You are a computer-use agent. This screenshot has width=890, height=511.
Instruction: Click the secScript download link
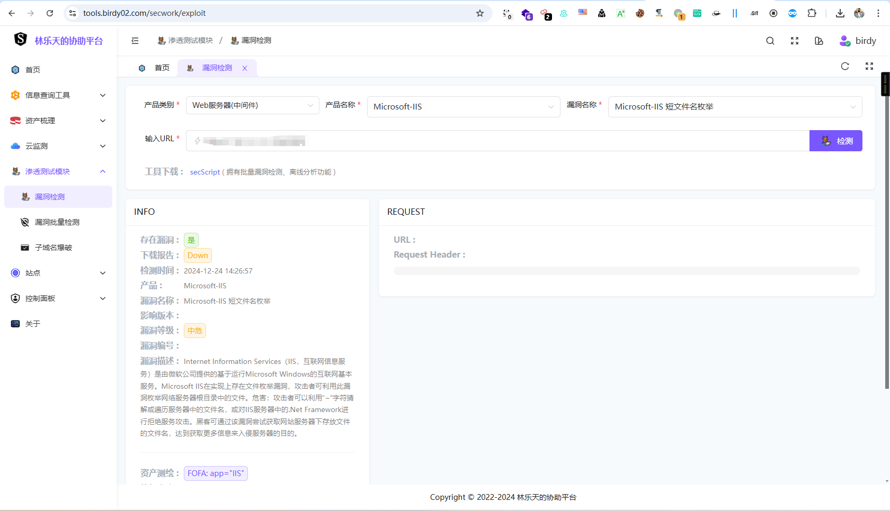(204, 172)
